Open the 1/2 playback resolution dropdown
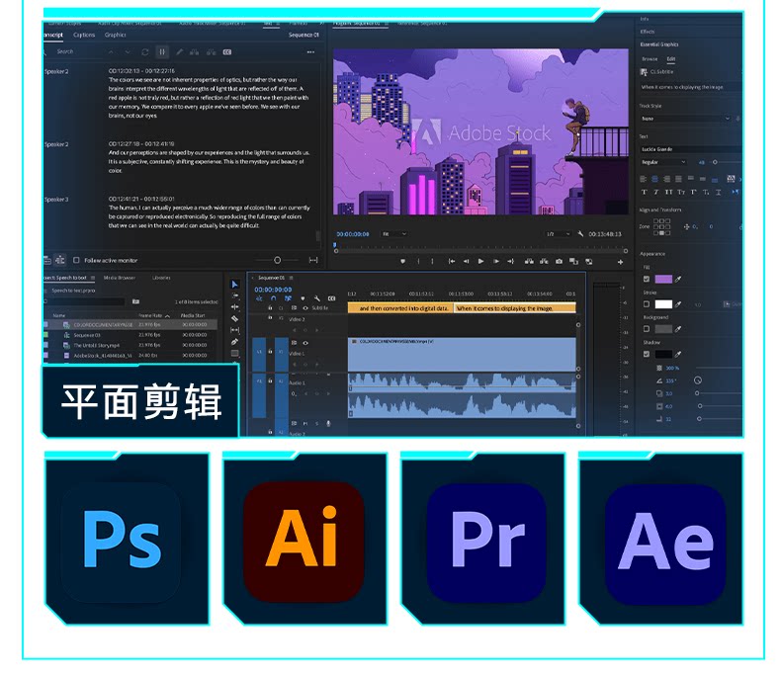The height and width of the screenshot is (675, 781). point(558,234)
